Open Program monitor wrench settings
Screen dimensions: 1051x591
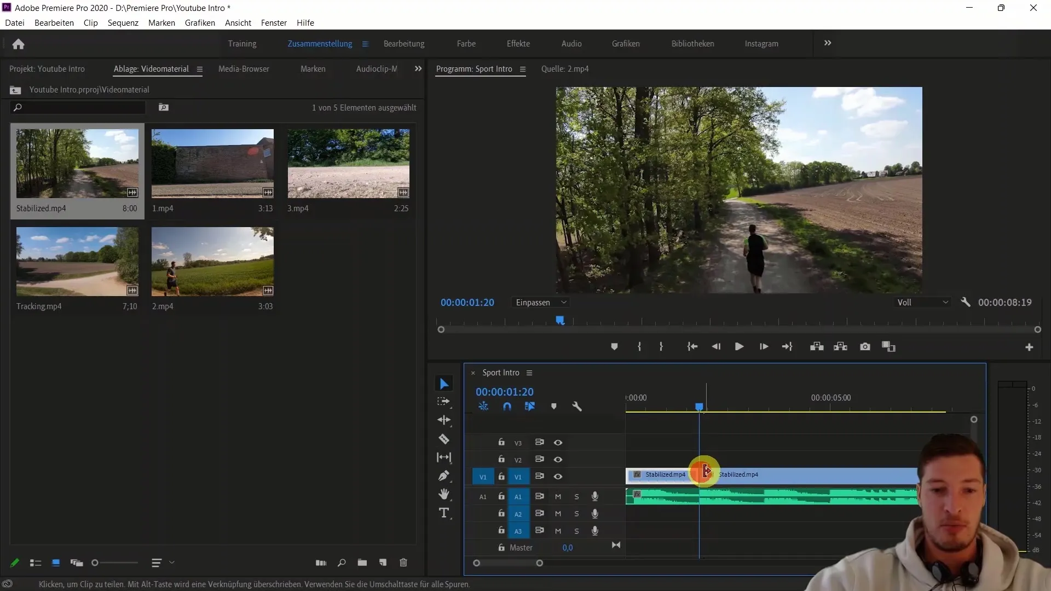(966, 302)
